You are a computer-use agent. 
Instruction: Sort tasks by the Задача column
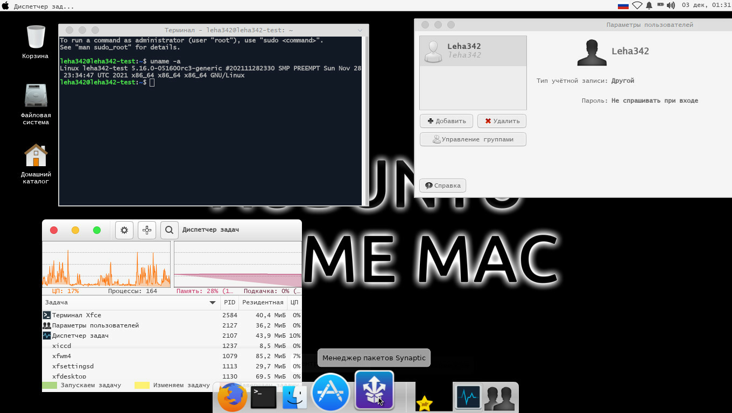click(131, 303)
